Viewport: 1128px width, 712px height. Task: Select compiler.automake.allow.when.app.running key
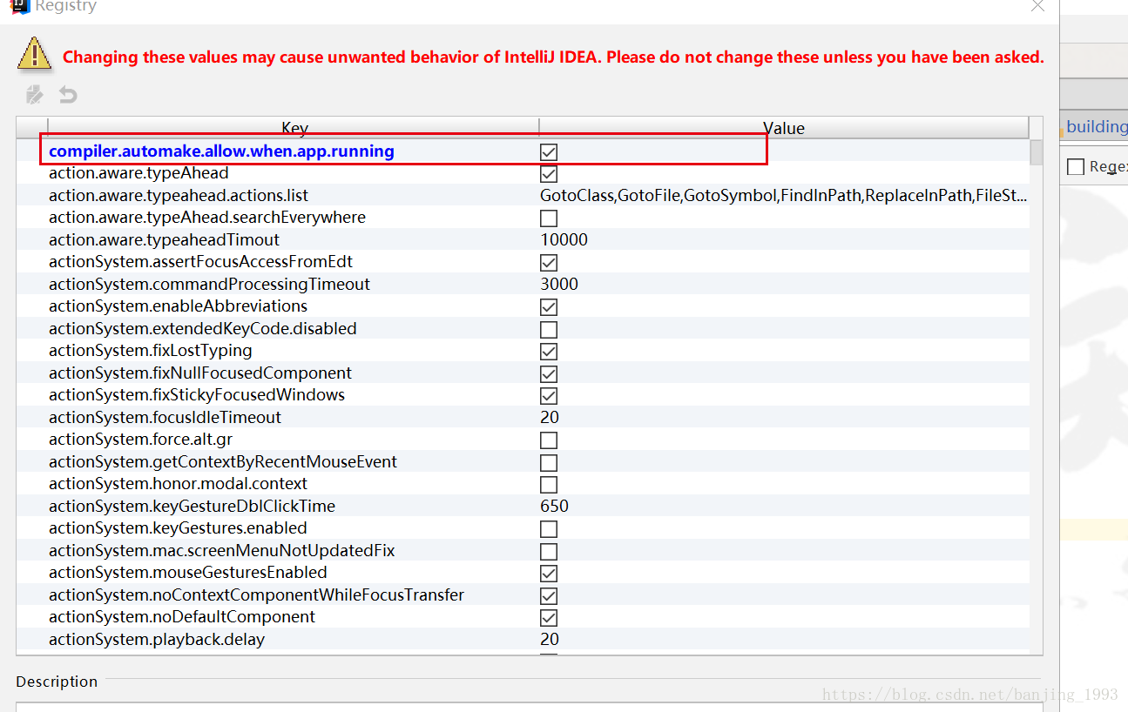tap(221, 151)
